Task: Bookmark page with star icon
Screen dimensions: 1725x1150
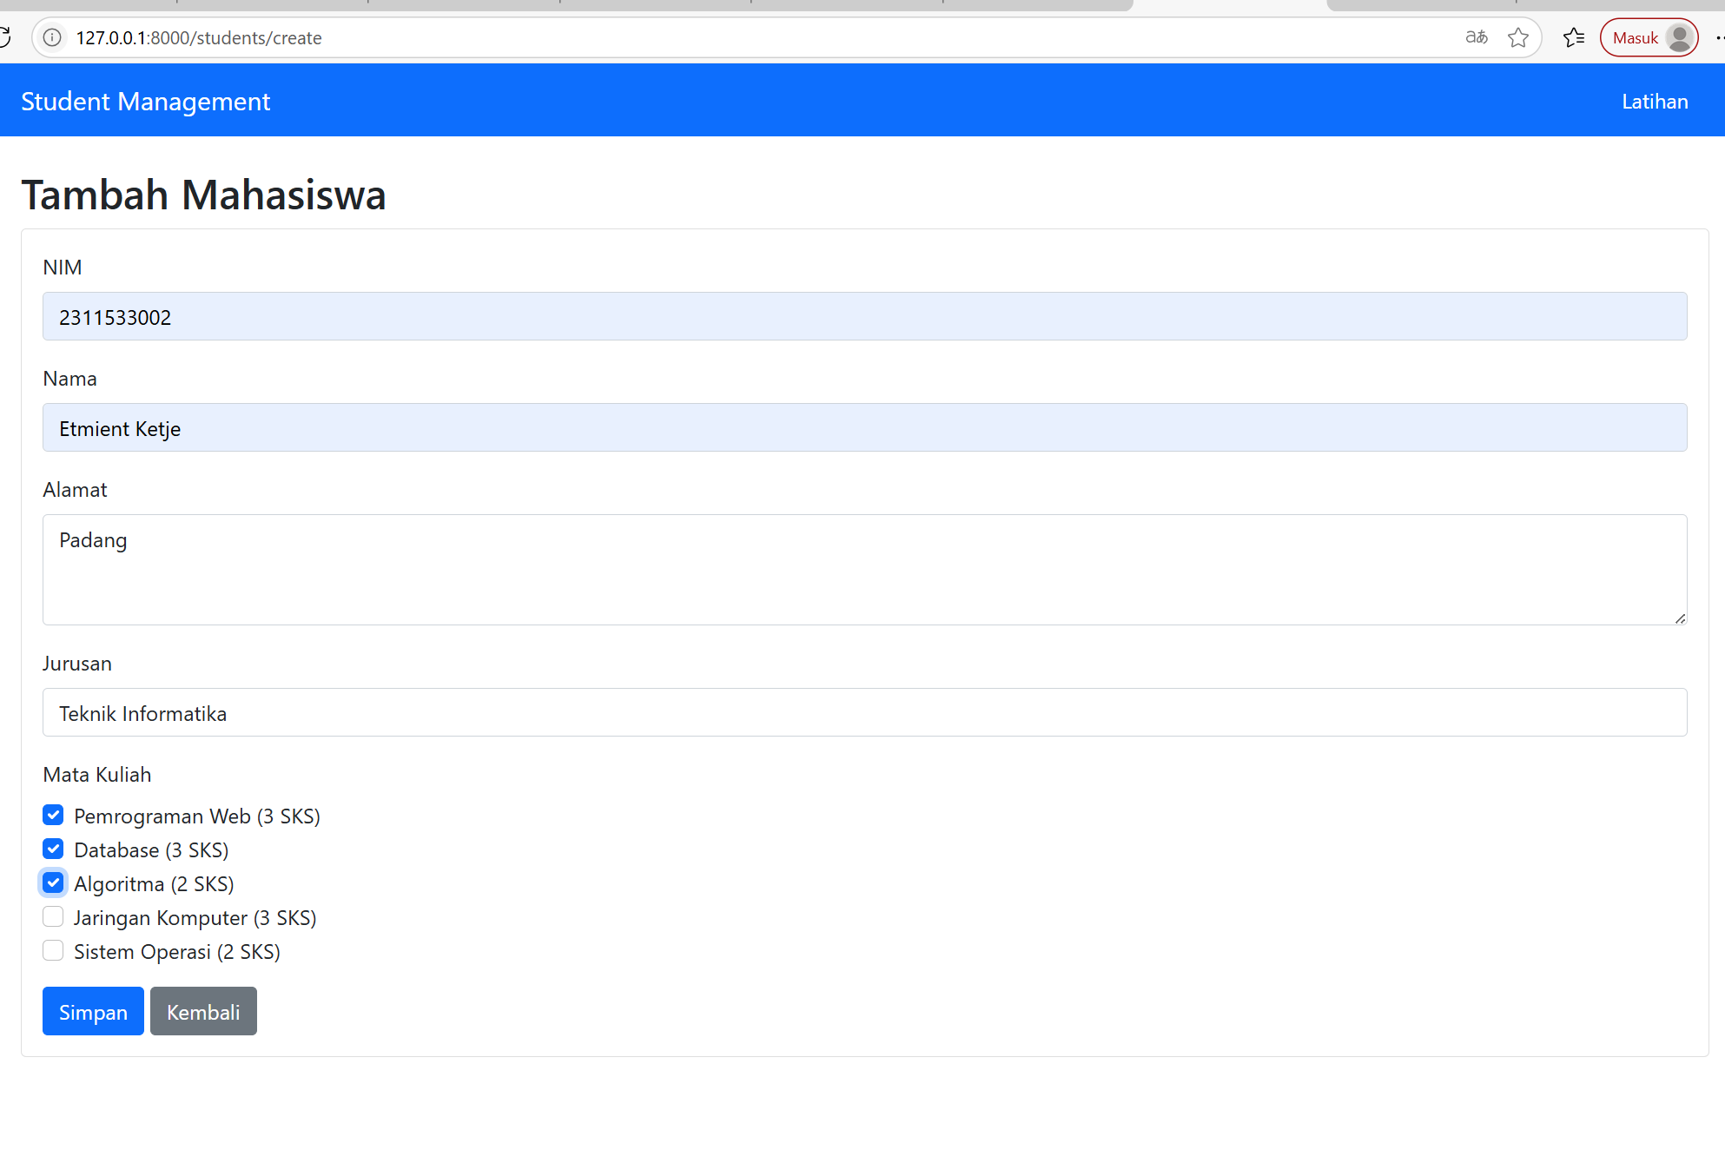Action: (x=1517, y=37)
